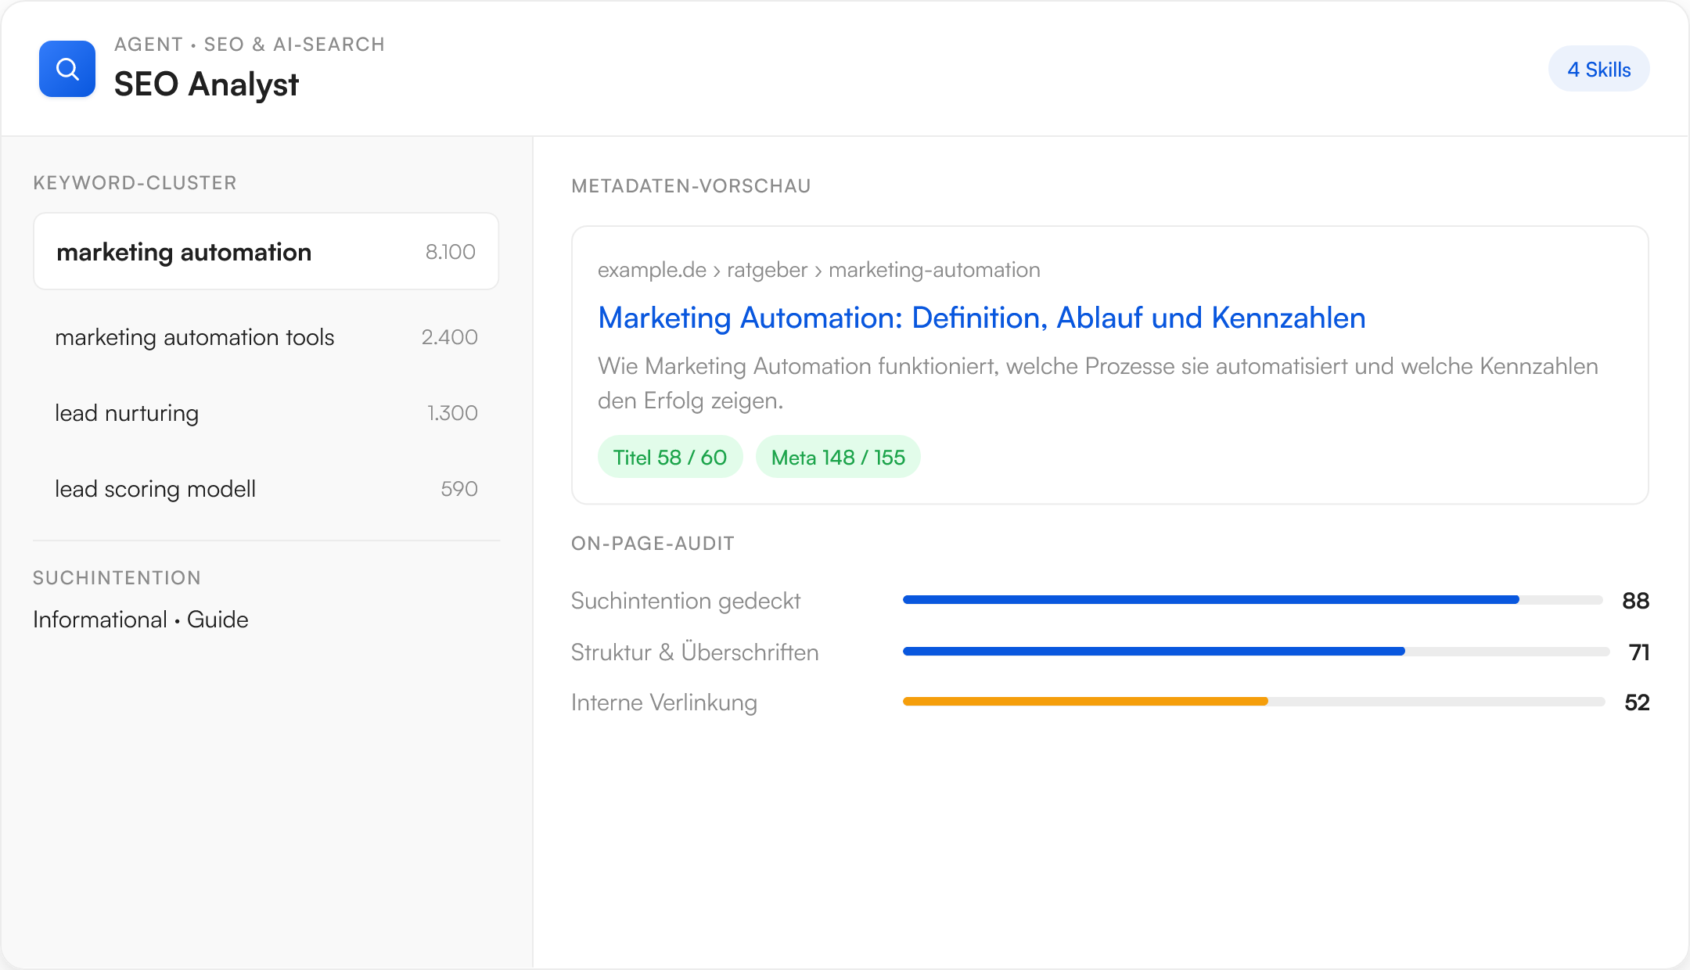Open the Marketing Automation title link
This screenshot has width=1690, height=970.
tap(981, 318)
